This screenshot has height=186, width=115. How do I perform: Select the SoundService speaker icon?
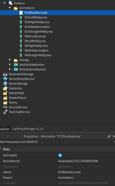[x=5, y=107]
